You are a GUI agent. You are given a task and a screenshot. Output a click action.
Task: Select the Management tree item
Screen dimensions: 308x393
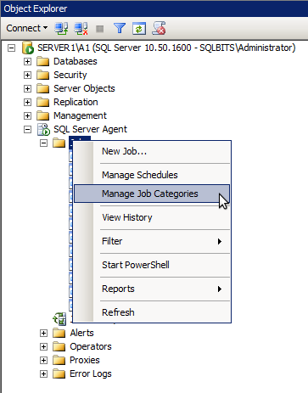tap(80, 115)
